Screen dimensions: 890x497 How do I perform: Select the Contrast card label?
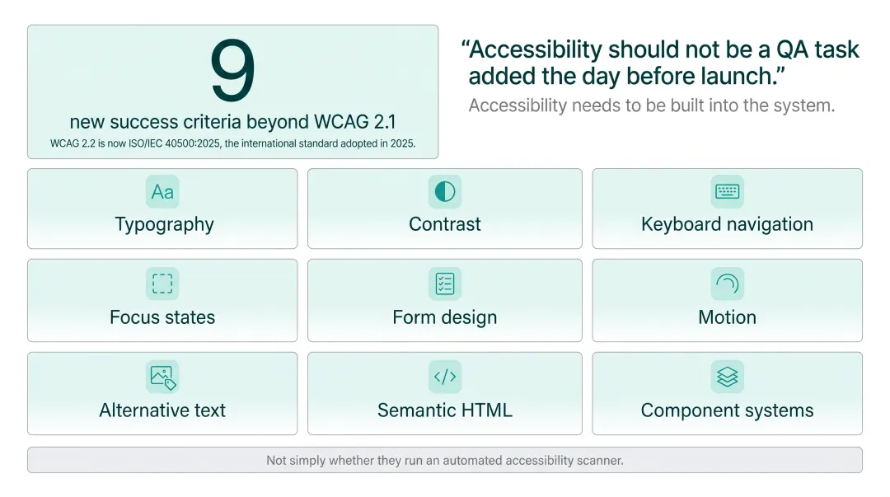click(x=445, y=224)
